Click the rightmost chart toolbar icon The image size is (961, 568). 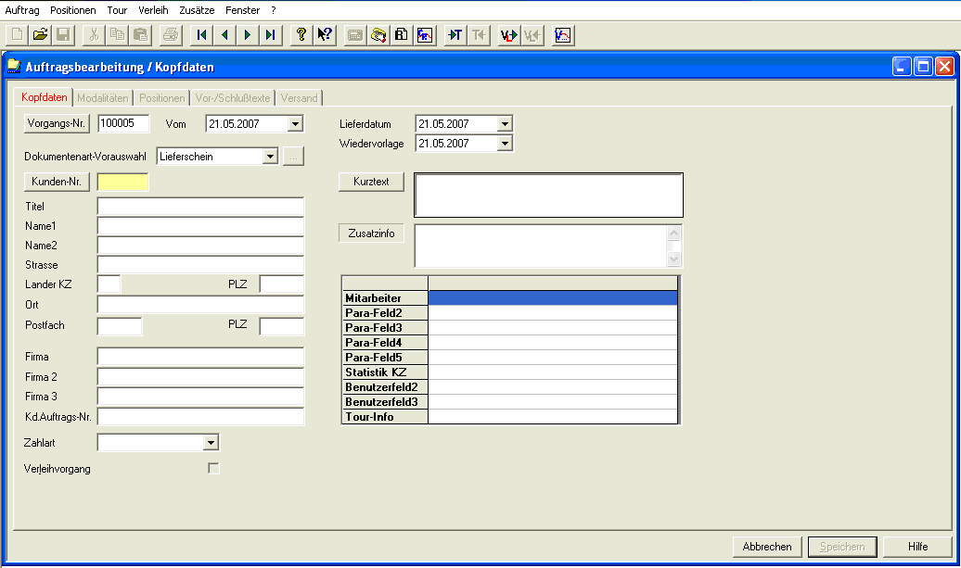(x=563, y=35)
